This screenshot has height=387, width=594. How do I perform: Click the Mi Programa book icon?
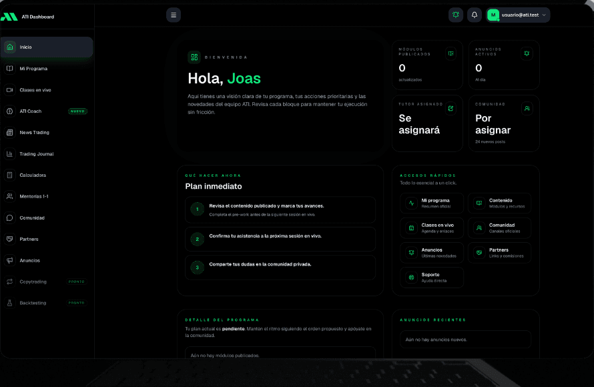(10, 69)
